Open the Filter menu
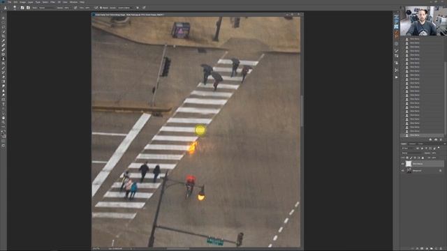Image resolution: width=447 pixels, height=251 pixels. (x=53, y=2)
